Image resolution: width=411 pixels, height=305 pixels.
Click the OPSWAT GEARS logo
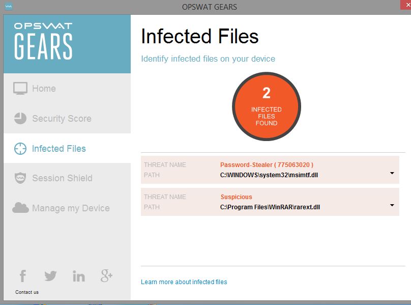pyautogui.click(x=43, y=41)
